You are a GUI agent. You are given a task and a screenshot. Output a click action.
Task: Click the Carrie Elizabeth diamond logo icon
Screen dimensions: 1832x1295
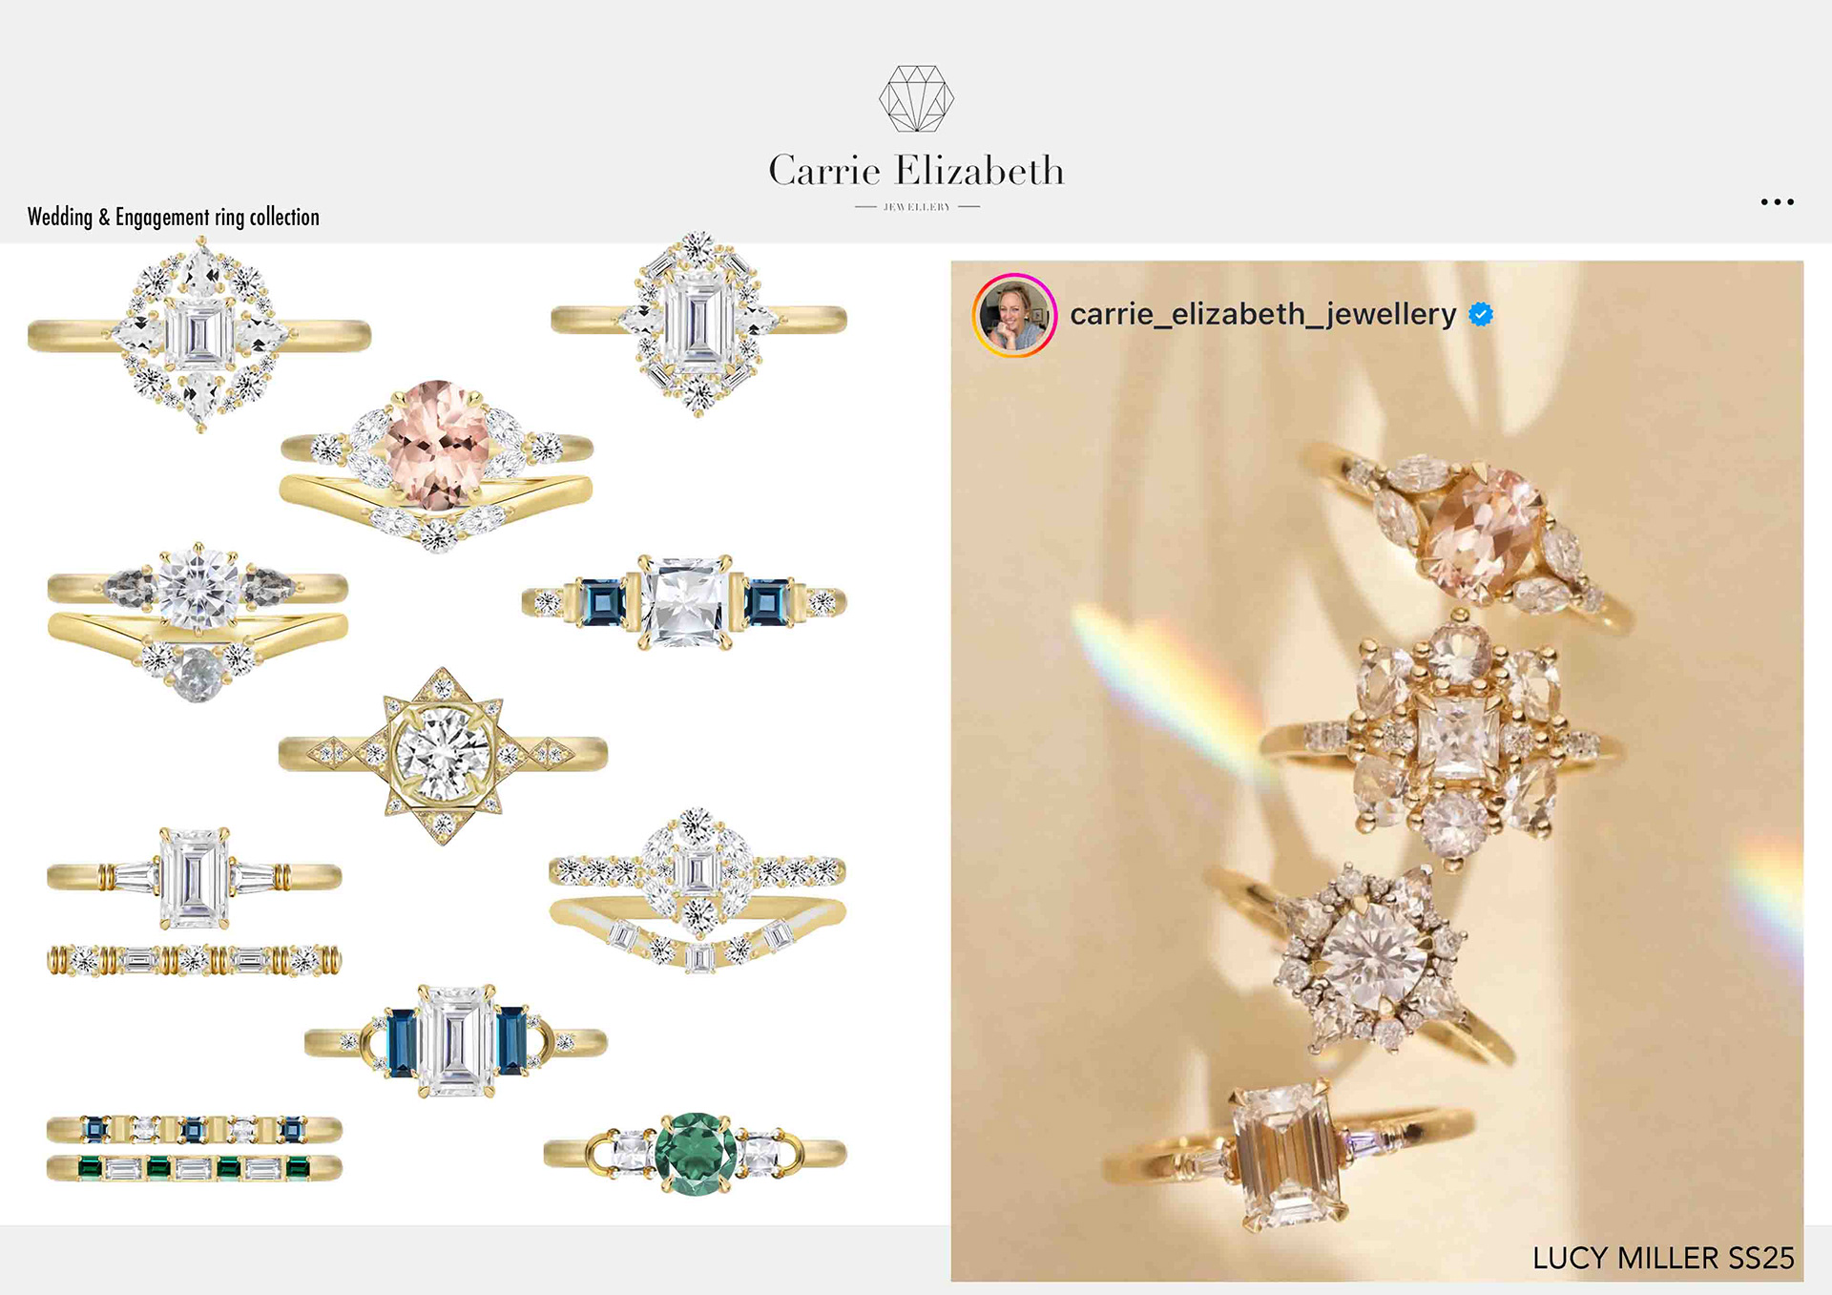916,98
